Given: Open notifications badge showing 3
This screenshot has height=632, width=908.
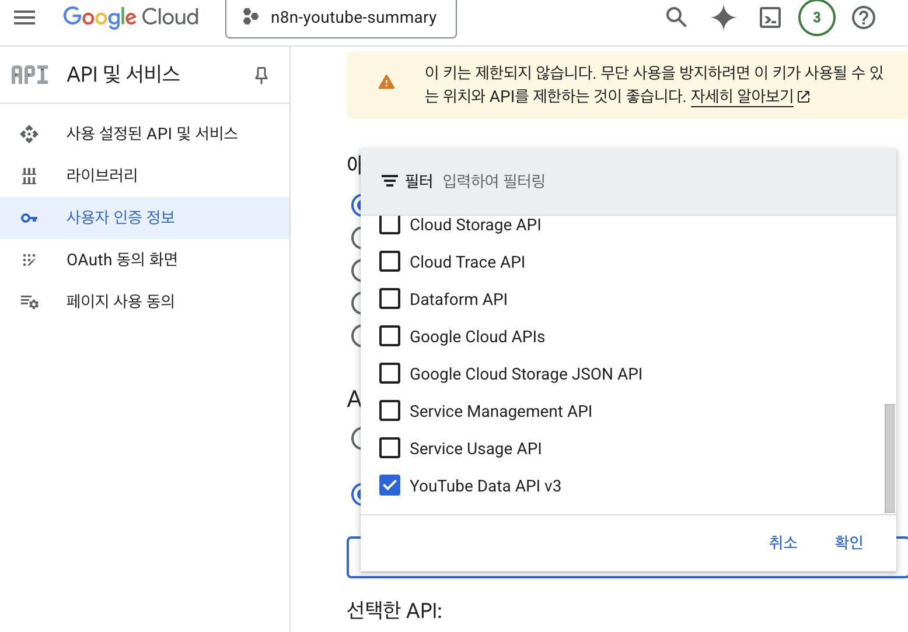Looking at the screenshot, I should point(816,17).
